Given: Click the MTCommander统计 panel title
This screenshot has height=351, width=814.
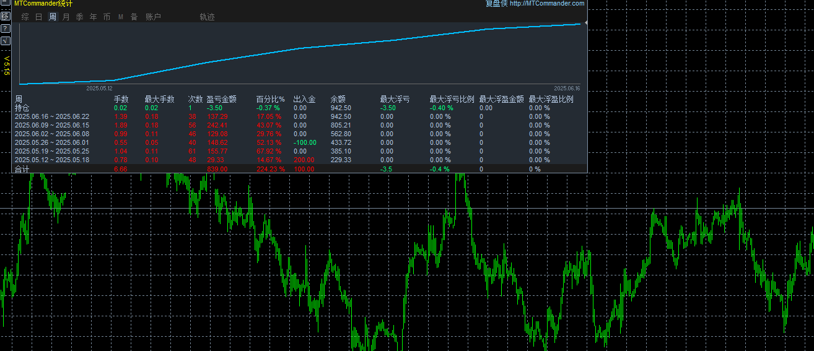Looking at the screenshot, I should [43, 4].
